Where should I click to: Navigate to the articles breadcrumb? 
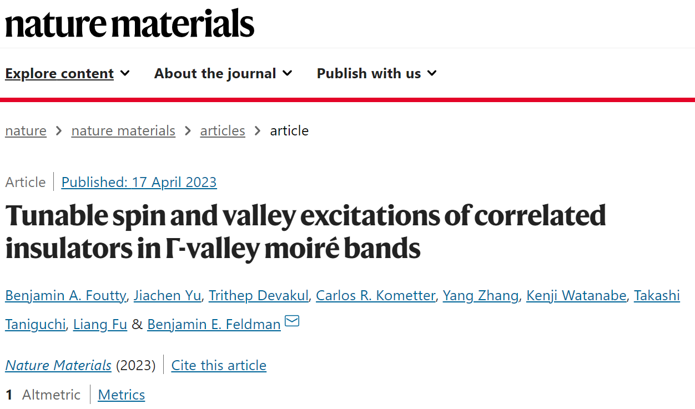click(223, 131)
